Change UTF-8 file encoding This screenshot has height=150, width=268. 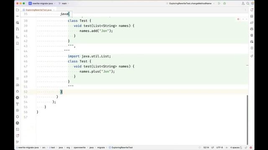pyautogui.click(x=219, y=147)
